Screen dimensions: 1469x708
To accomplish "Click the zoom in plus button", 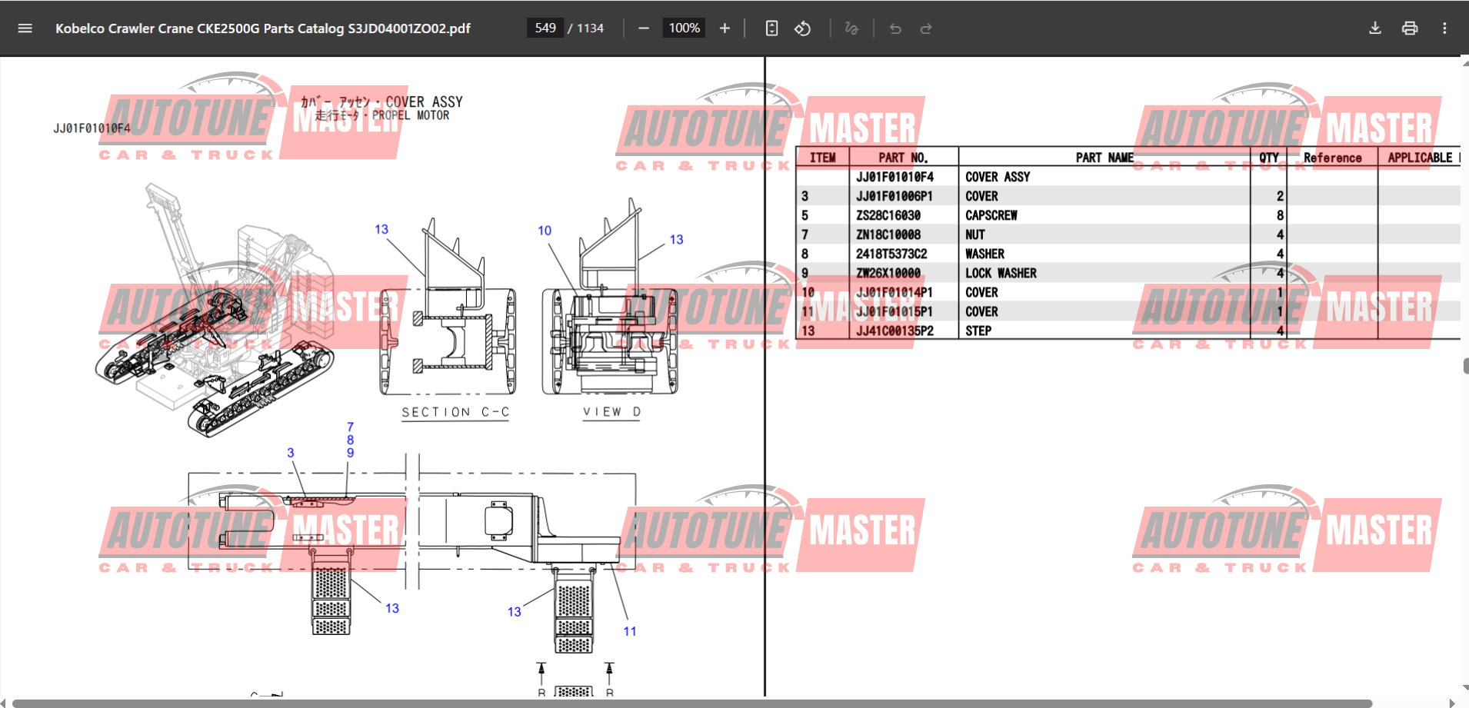I will point(725,28).
